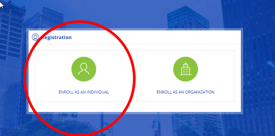Click the green office building icon
Image resolution: width=275 pixels, height=136 pixels.
coord(186,69)
